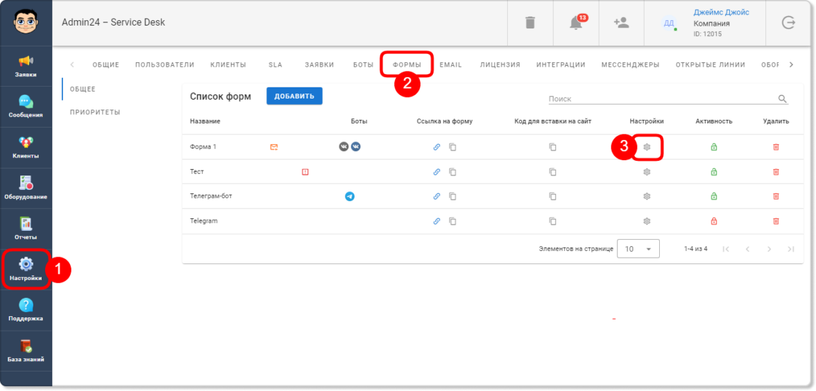Click the Добавить button
Screen dimensions: 816x391
point(294,96)
